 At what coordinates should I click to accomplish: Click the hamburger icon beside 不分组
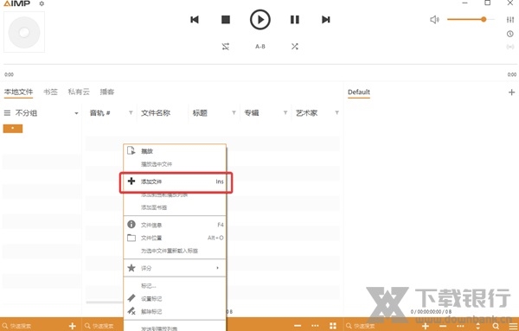(x=7, y=113)
